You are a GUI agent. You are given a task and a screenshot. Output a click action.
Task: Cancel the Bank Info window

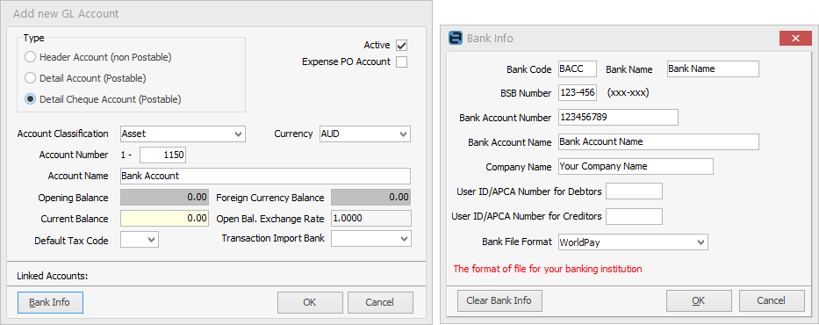tap(772, 300)
